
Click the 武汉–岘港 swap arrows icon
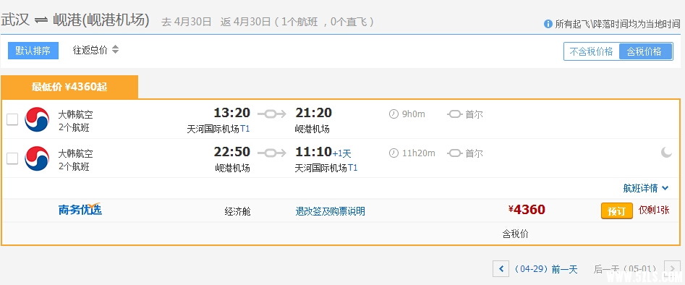(x=41, y=20)
